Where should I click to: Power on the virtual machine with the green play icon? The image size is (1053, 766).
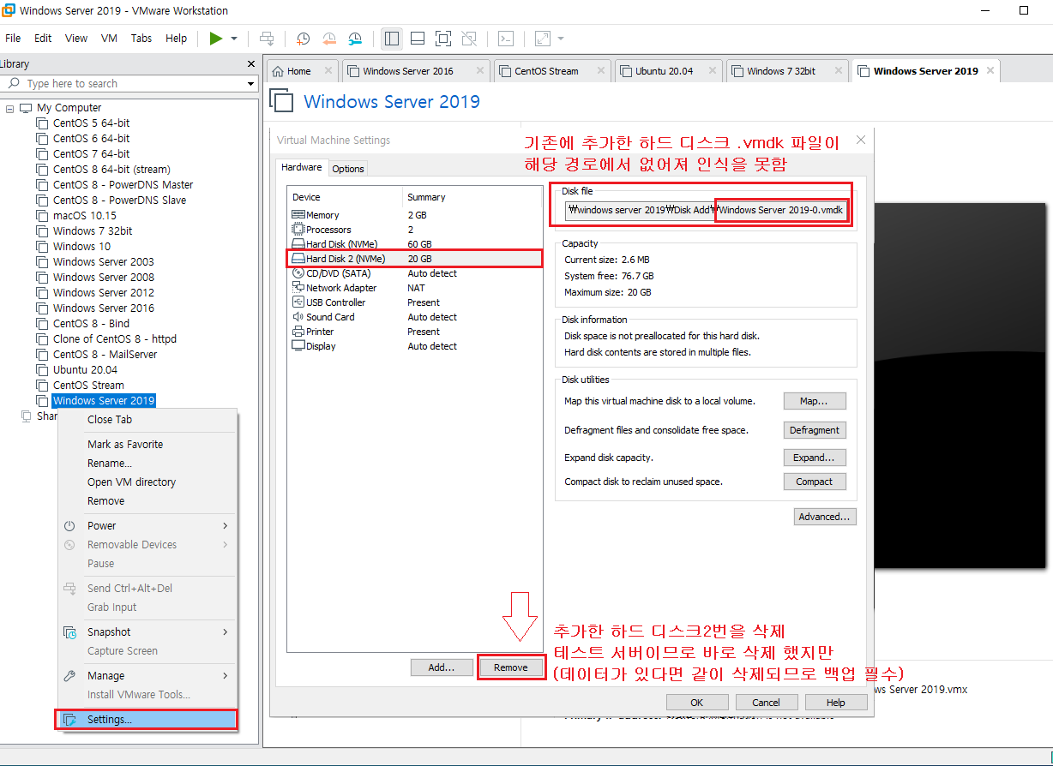pos(216,39)
